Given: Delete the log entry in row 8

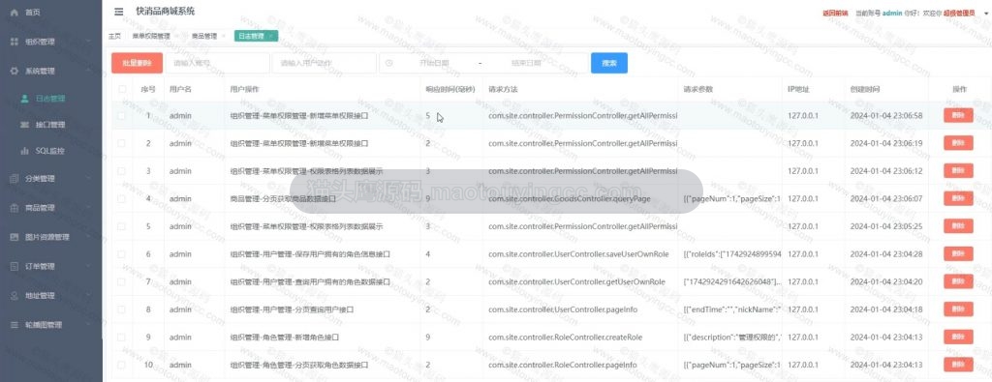Looking at the screenshot, I should tap(958, 309).
